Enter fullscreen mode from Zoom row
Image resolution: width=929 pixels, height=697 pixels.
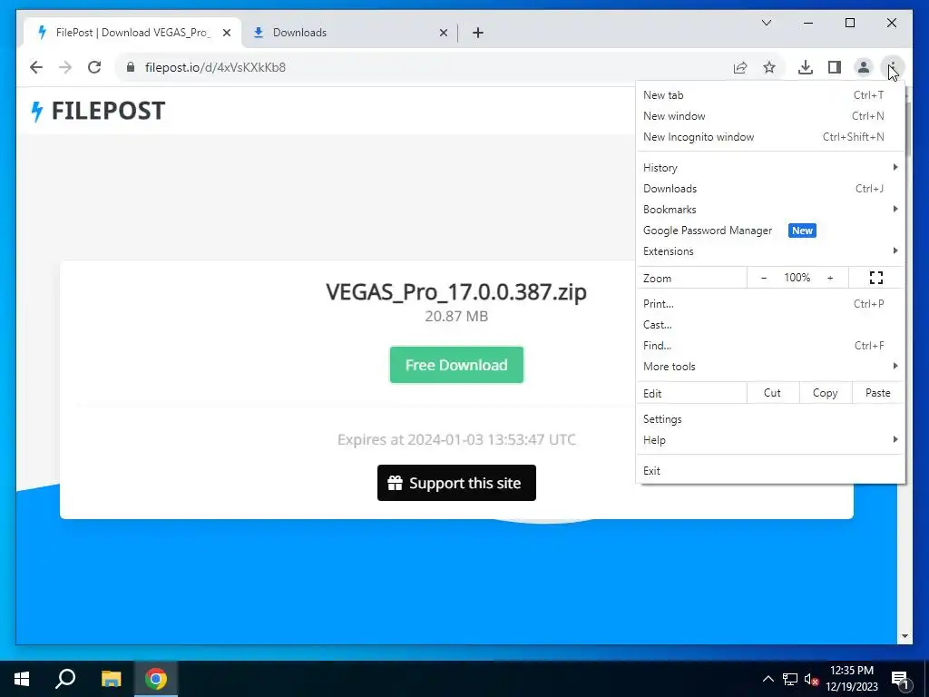(x=876, y=278)
